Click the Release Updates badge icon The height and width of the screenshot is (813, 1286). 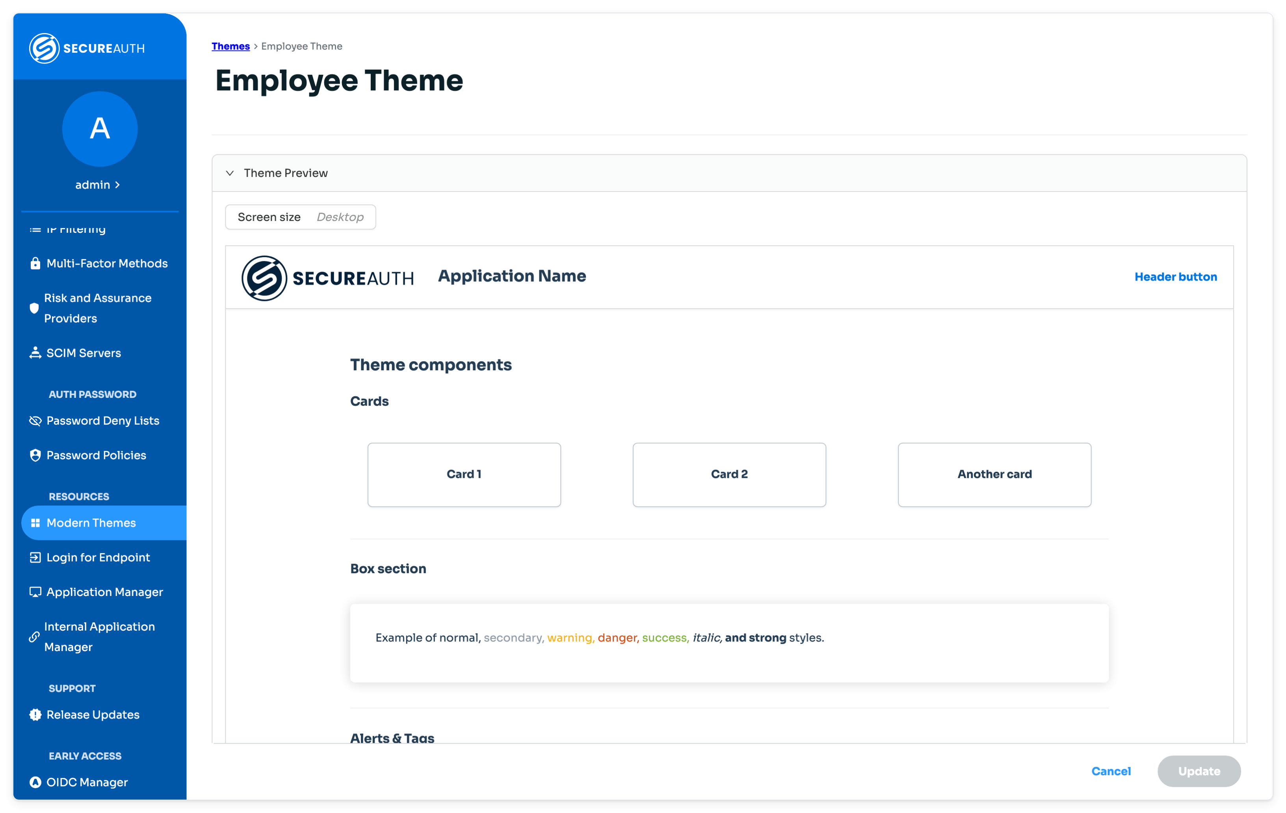(35, 715)
